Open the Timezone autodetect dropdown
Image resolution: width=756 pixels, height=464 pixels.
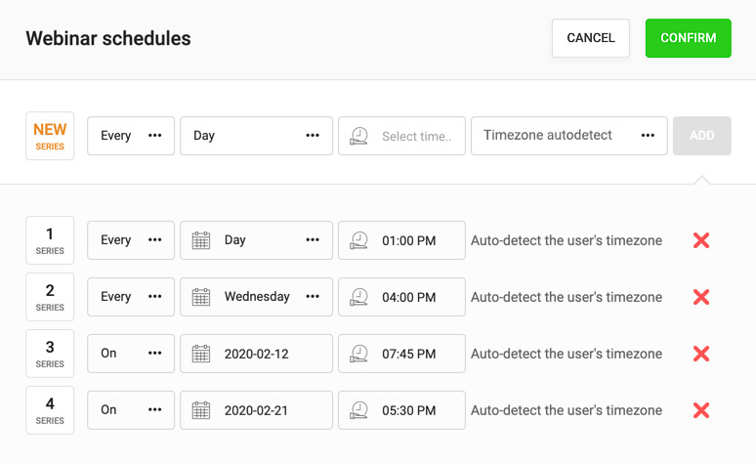pos(568,136)
